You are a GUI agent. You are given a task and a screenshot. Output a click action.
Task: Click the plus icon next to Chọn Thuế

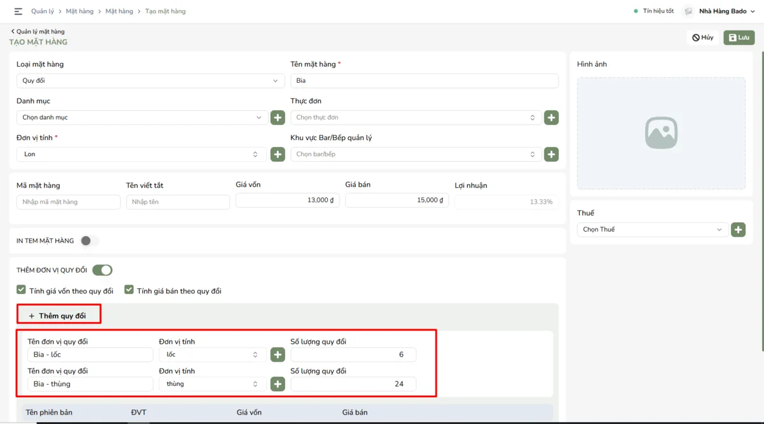(x=738, y=230)
